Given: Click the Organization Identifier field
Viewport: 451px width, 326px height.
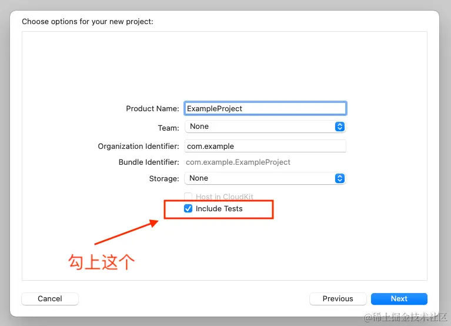Looking at the screenshot, I should (265, 146).
